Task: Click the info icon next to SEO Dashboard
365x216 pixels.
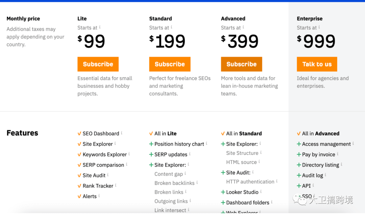Action: (x=122, y=133)
